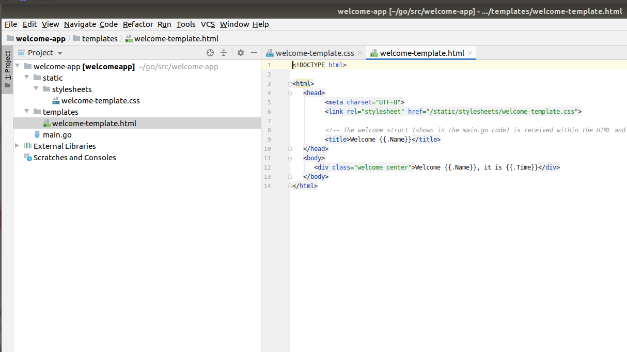
Task: Open Project panel settings gear
Action: click(x=240, y=53)
